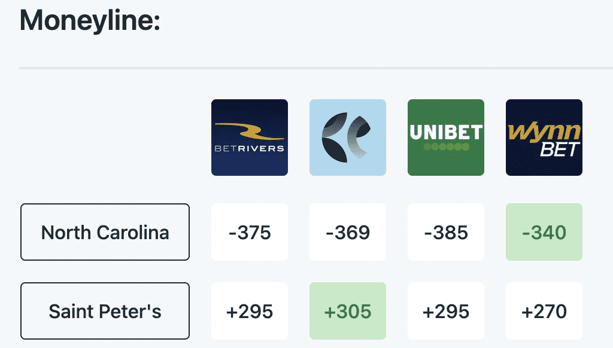The width and height of the screenshot is (613, 348).
Task: Choose the -369 North Carolina moneyline
Action: pyautogui.click(x=348, y=232)
